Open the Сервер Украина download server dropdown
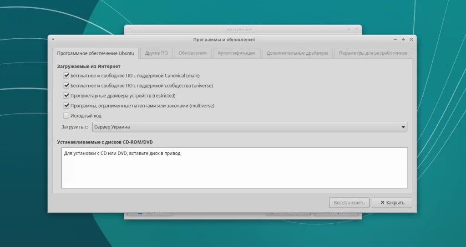This screenshot has height=247, width=466. (250, 127)
